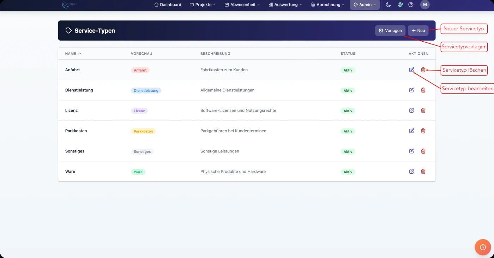Click the green shield icon
Image resolution: width=494 pixels, height=258 pixels.
(400, 5)
